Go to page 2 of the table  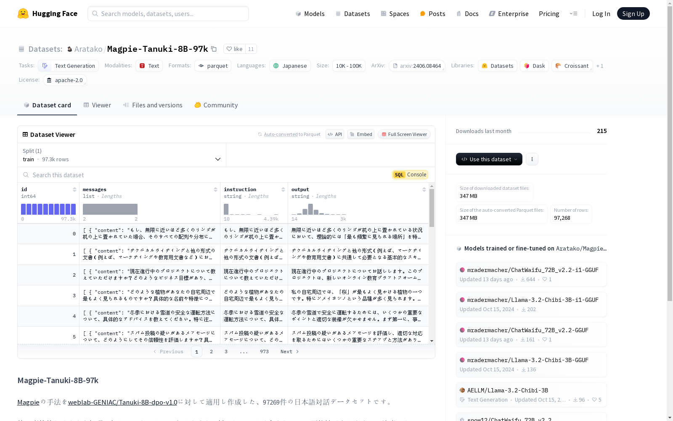[211, 352]
